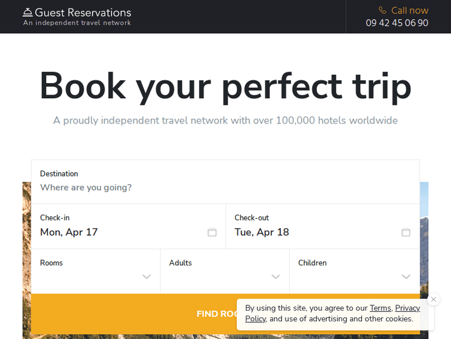Click the Book your perfect trip heading
451x339 pixels.
click(x=226, y=86)
